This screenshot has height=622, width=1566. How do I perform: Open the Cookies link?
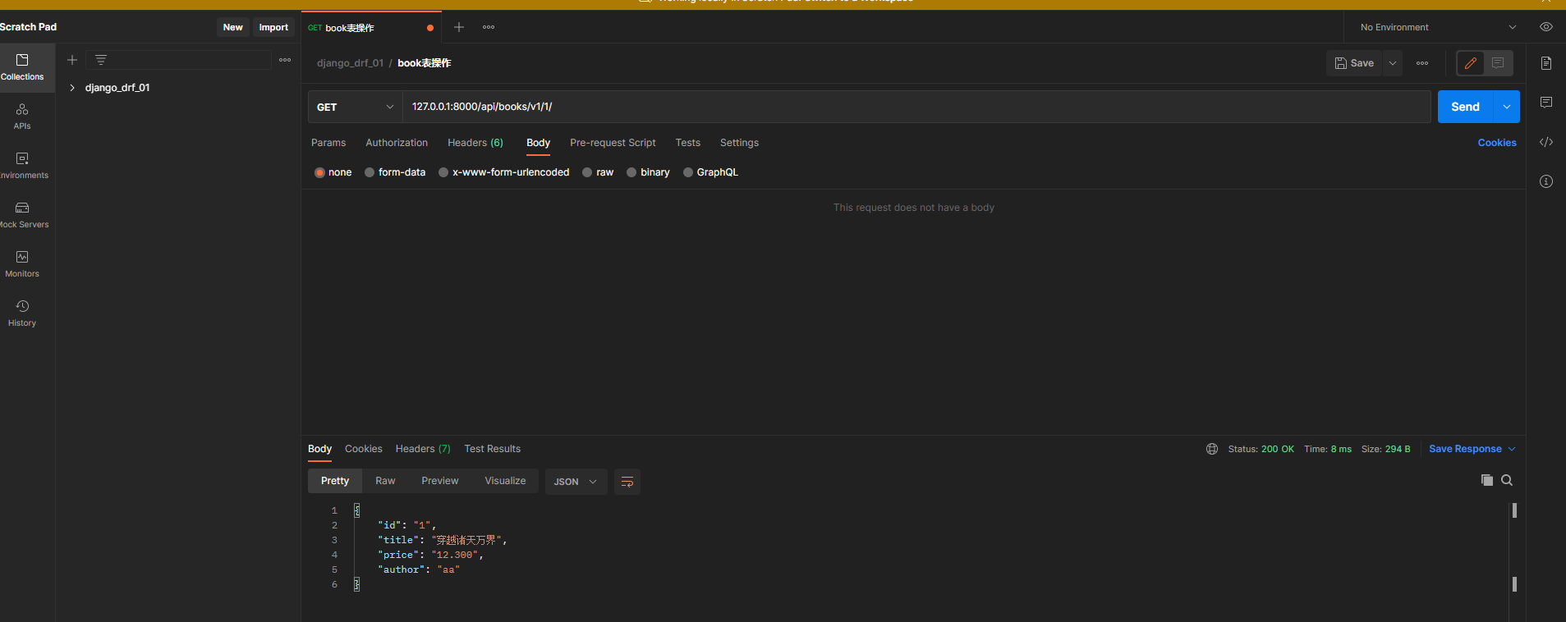coord(1497,143)
